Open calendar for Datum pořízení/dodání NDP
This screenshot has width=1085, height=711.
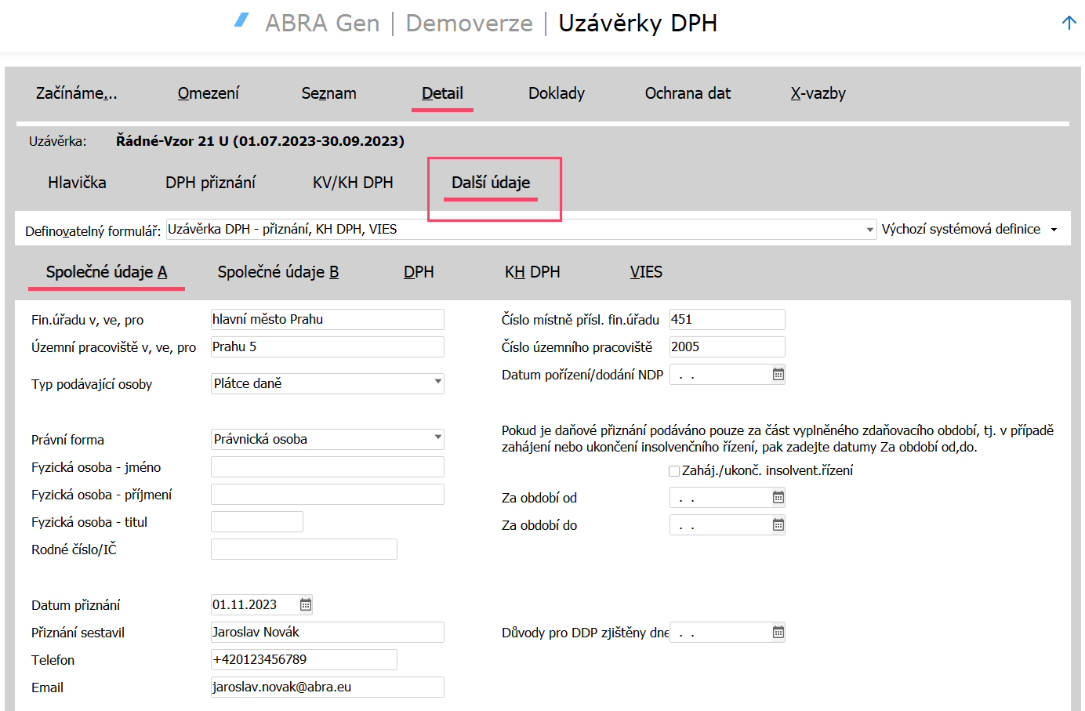778,375
